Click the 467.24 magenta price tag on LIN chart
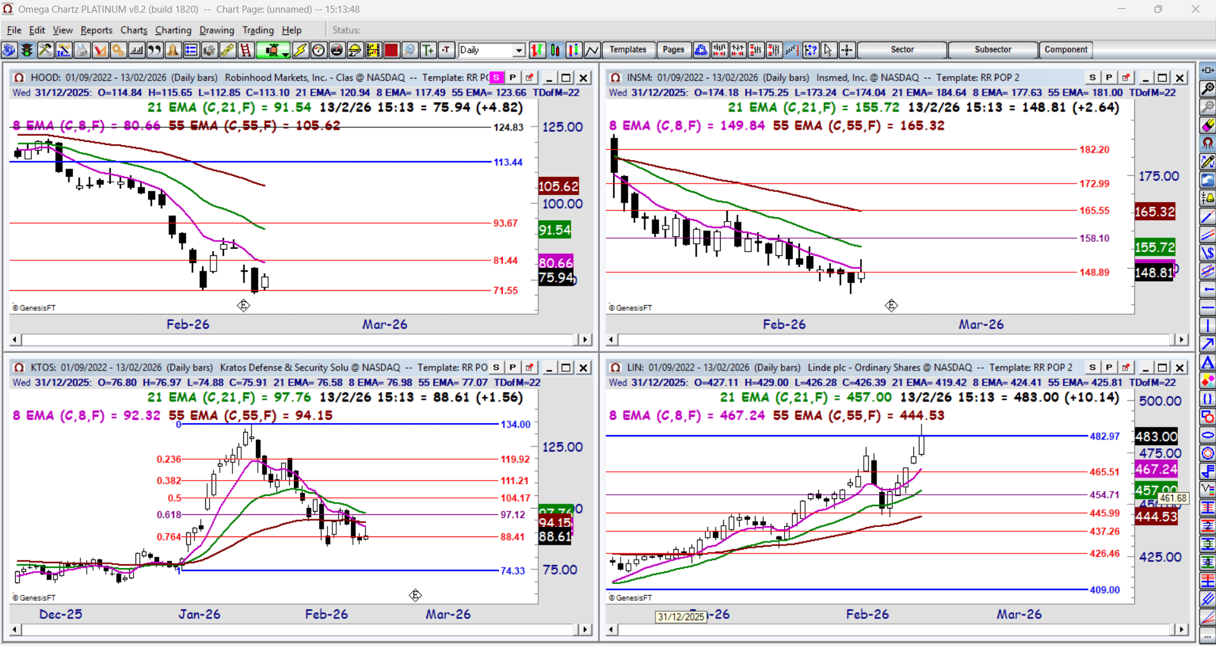This screenshot has height=646, width=1216. tap(1156, 469)
